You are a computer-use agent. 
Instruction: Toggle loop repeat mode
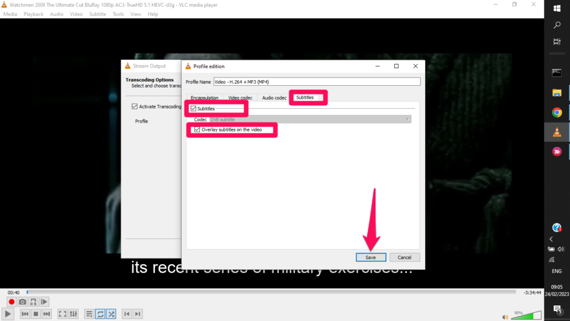[100, 314]
